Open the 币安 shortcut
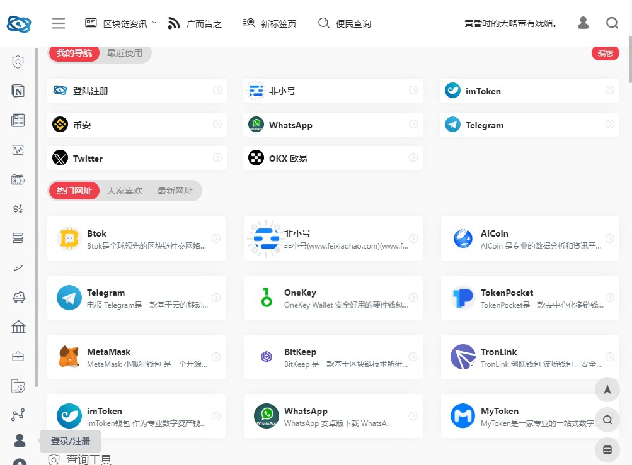 coord(137,125)
